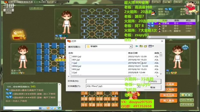This screenshot has height=112, width=200.
Task: Click the 取消 button in the dialog
Action: coord(152,87)
